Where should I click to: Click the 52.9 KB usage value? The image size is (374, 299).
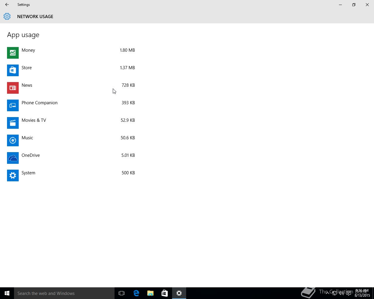point(128,120)
